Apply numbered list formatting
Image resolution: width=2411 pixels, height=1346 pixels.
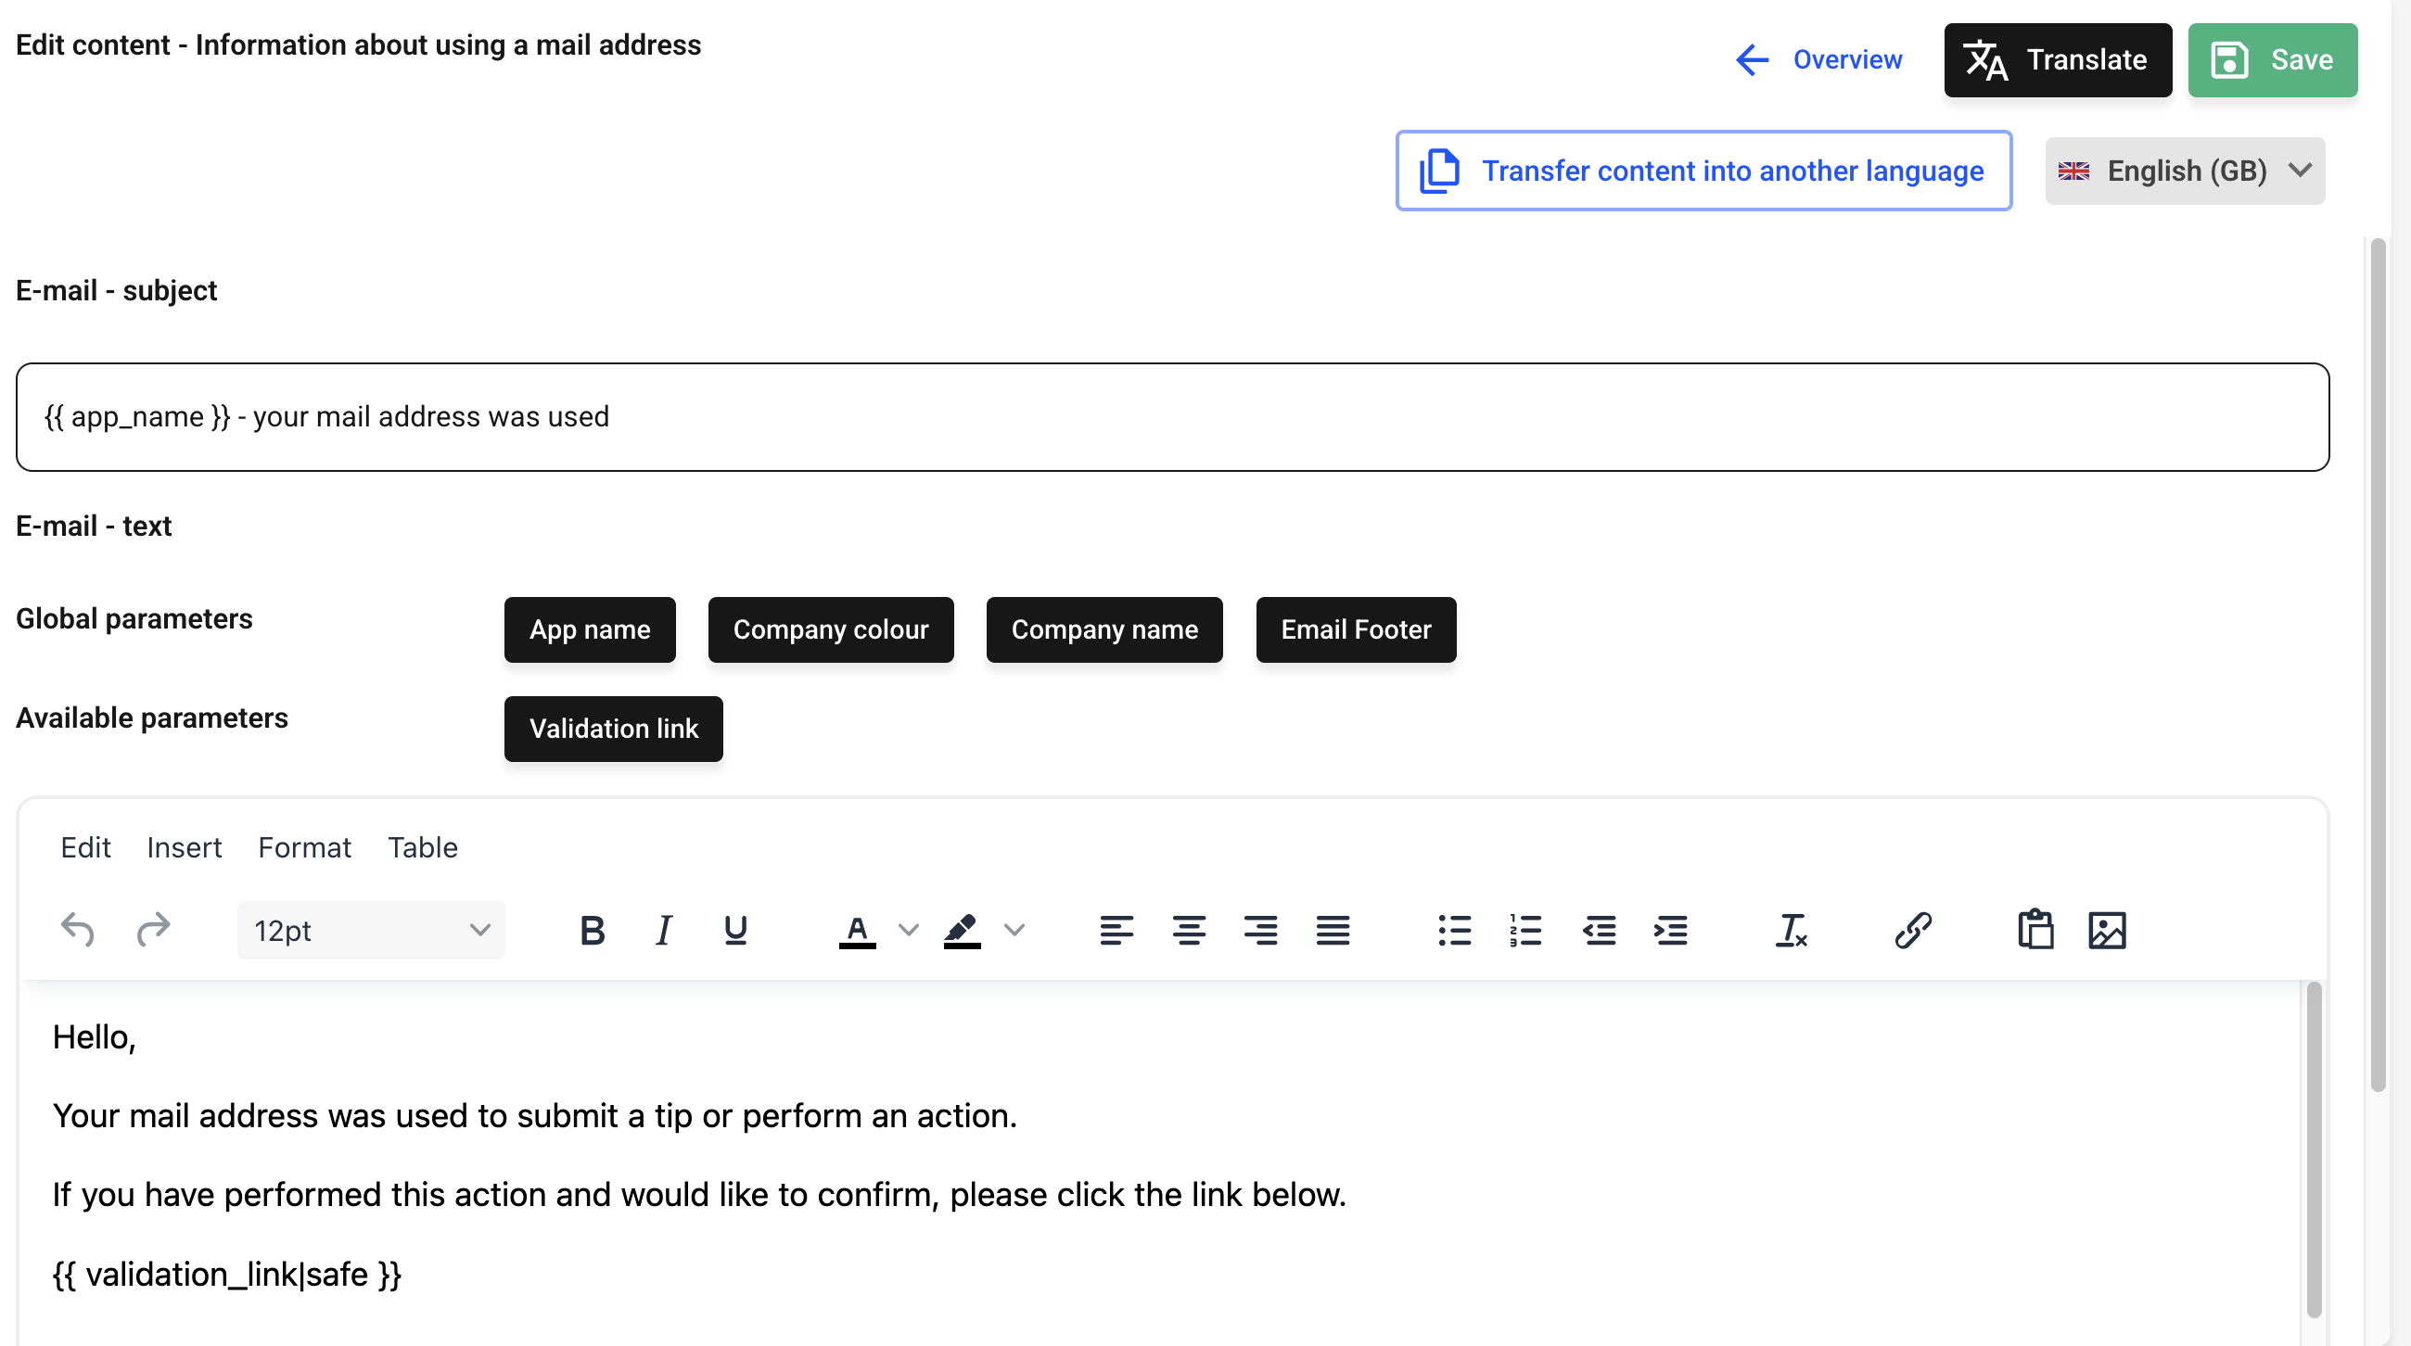pyautogui.click(x=1525, y=930)
